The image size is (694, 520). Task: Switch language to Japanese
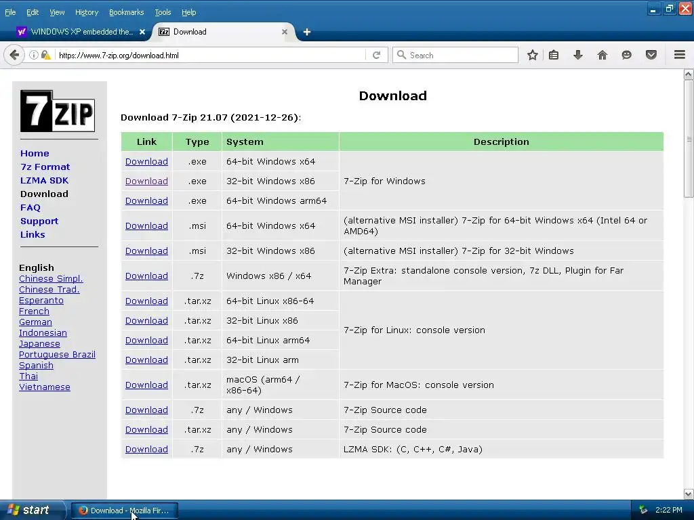pyautogui.click(x=39, y=344)
